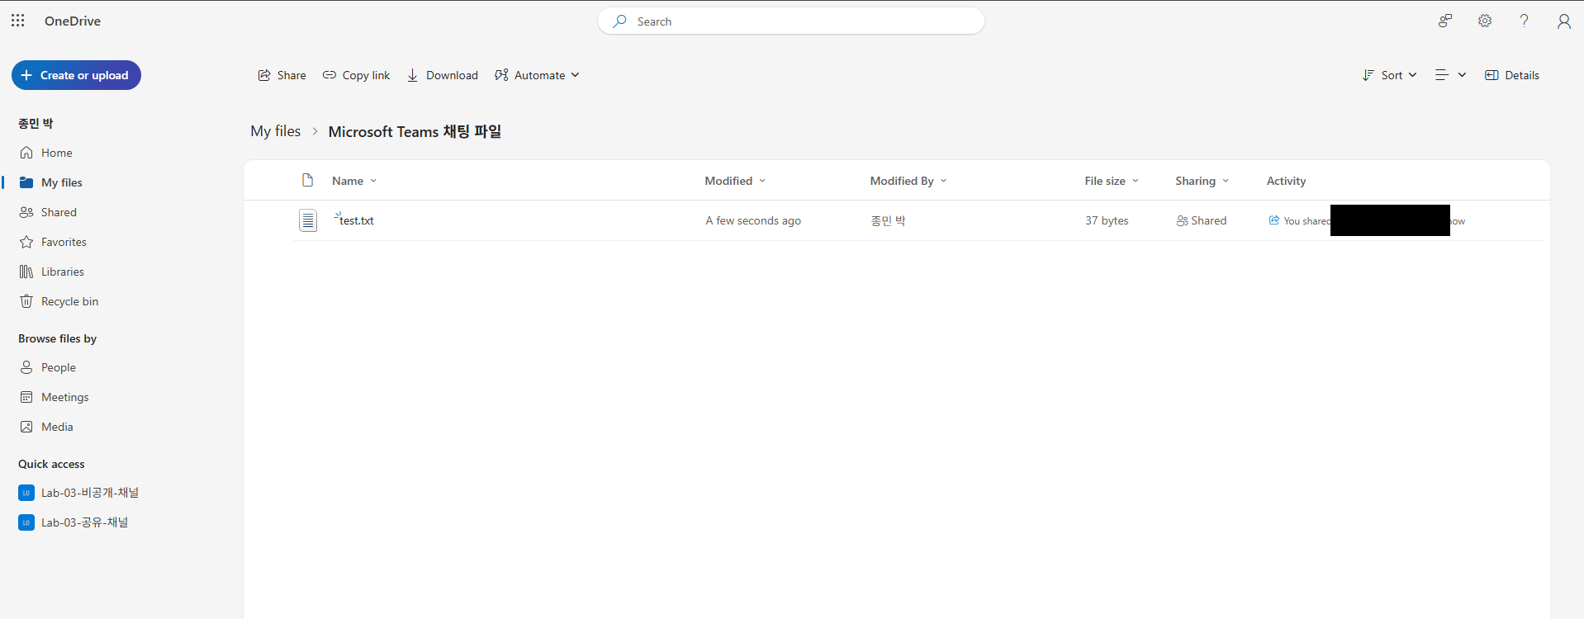Open the Modified column header menu
1584x619 pixels.
coord(735,181)
